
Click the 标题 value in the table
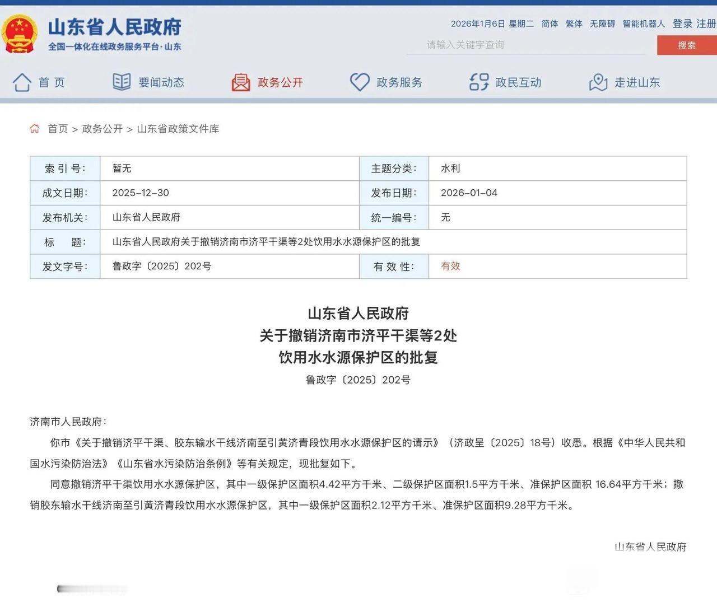click(266, 242)
